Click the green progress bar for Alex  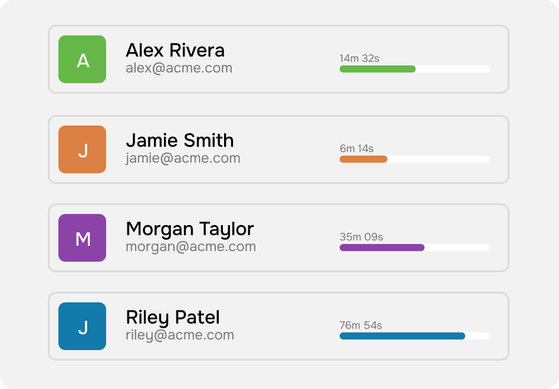point(415,69)
